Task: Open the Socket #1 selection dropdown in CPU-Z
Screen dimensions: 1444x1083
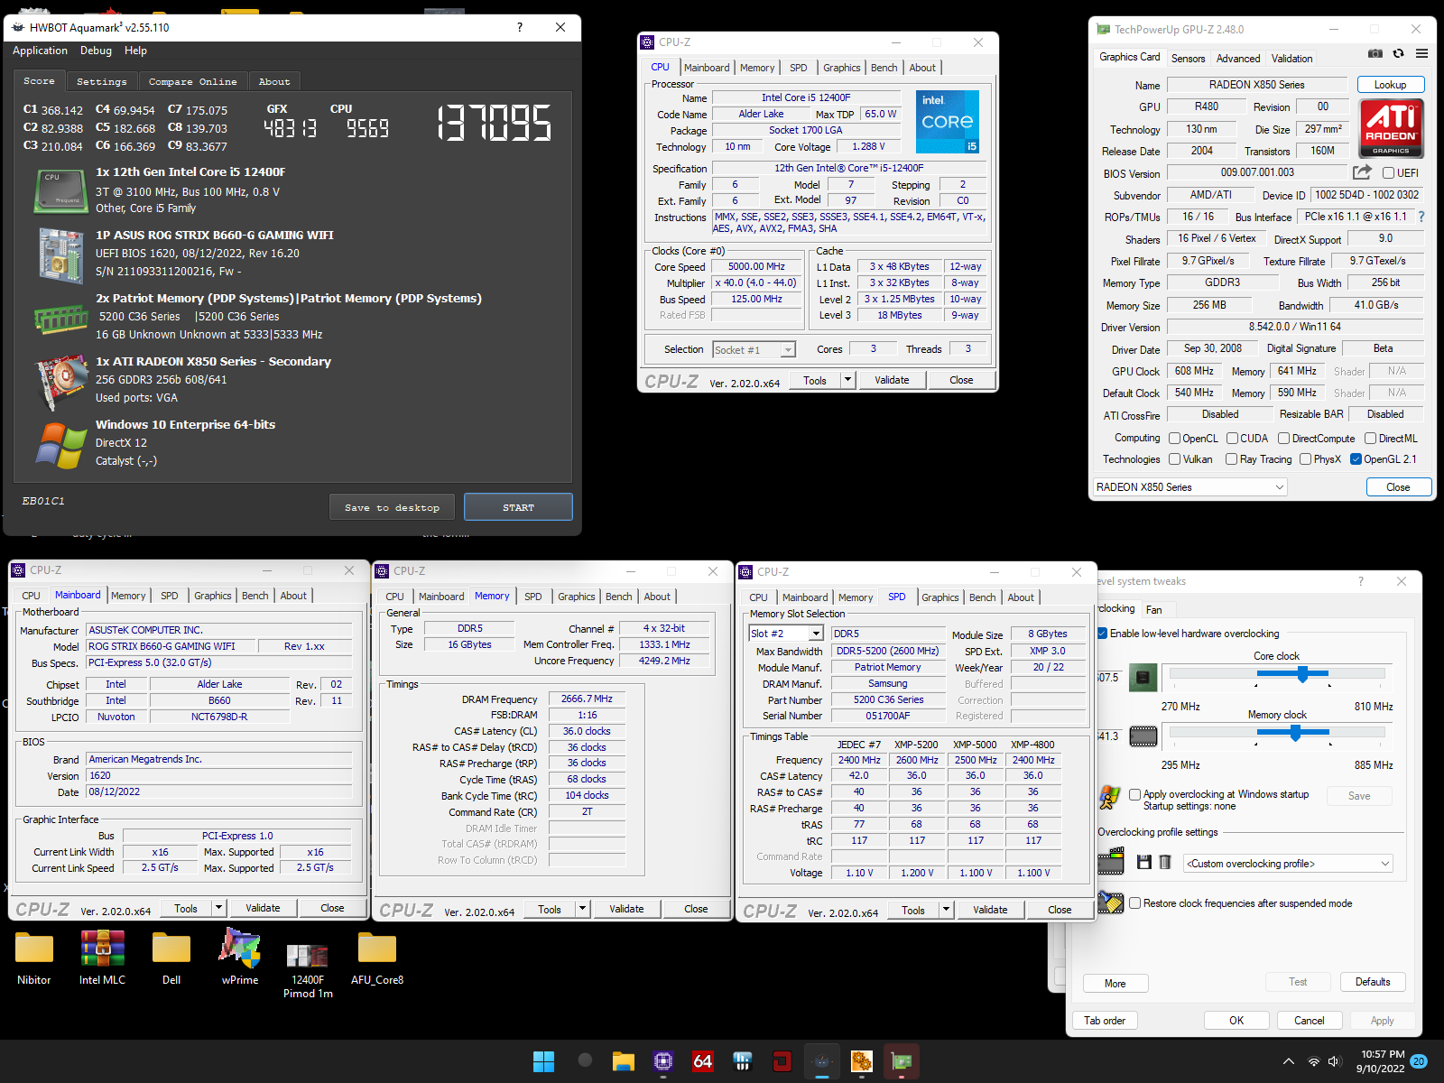Action: [x=754, y=349]
